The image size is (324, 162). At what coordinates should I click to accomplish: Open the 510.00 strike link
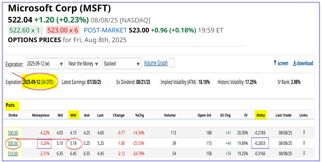click(x=13, y=153)
